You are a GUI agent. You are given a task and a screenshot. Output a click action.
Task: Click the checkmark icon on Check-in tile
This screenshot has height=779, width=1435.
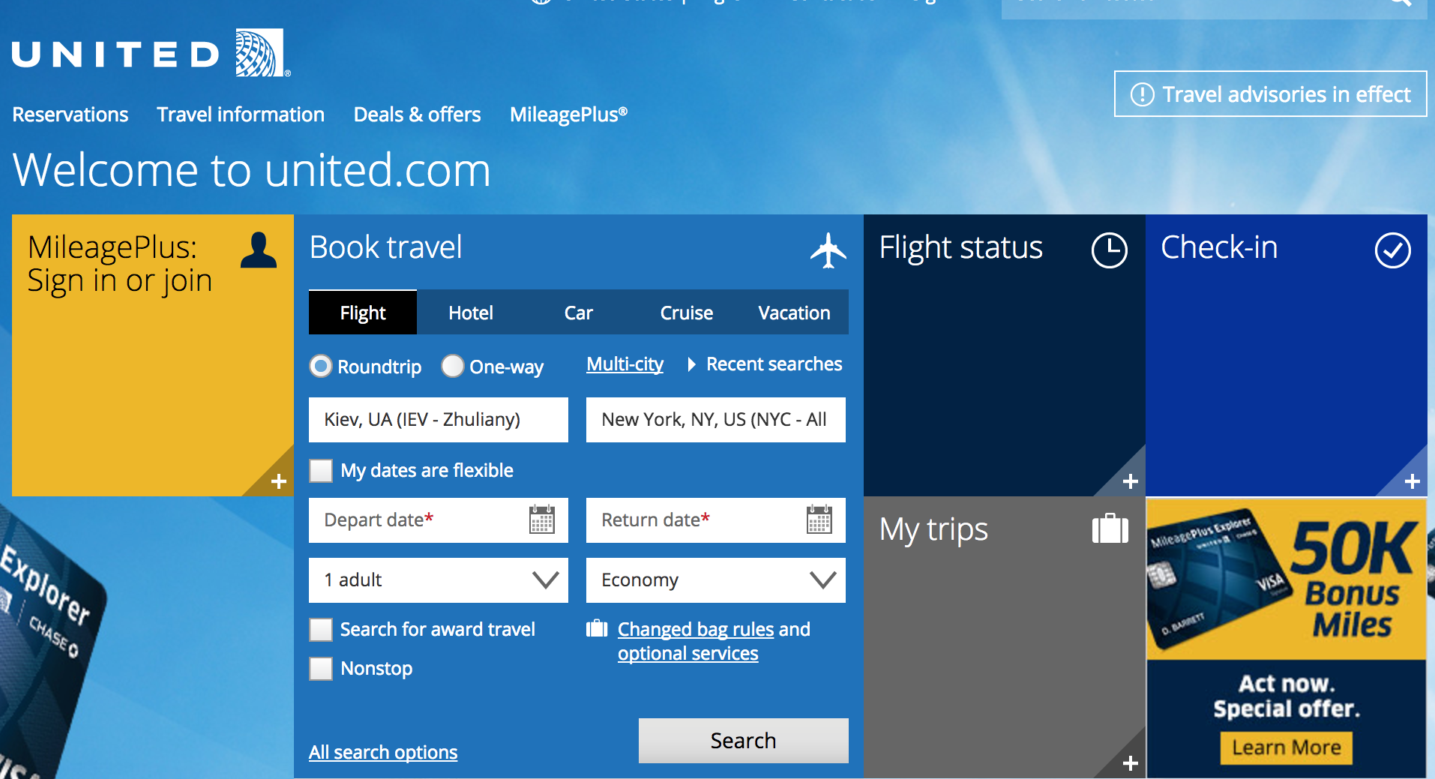[1392, 250]
